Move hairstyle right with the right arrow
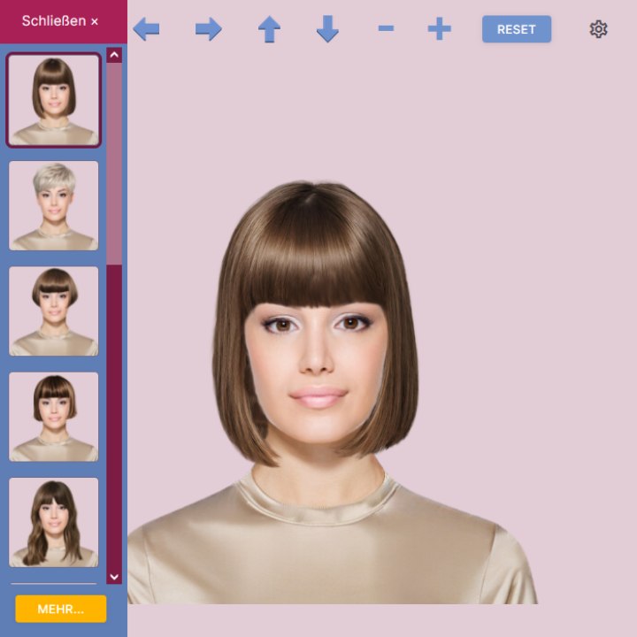This screenshot has width=637, height=637. pyautogui.click(x=209, y=29)
